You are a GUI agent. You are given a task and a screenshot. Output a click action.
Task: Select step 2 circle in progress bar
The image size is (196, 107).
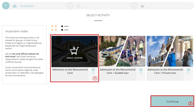[70, 6]
